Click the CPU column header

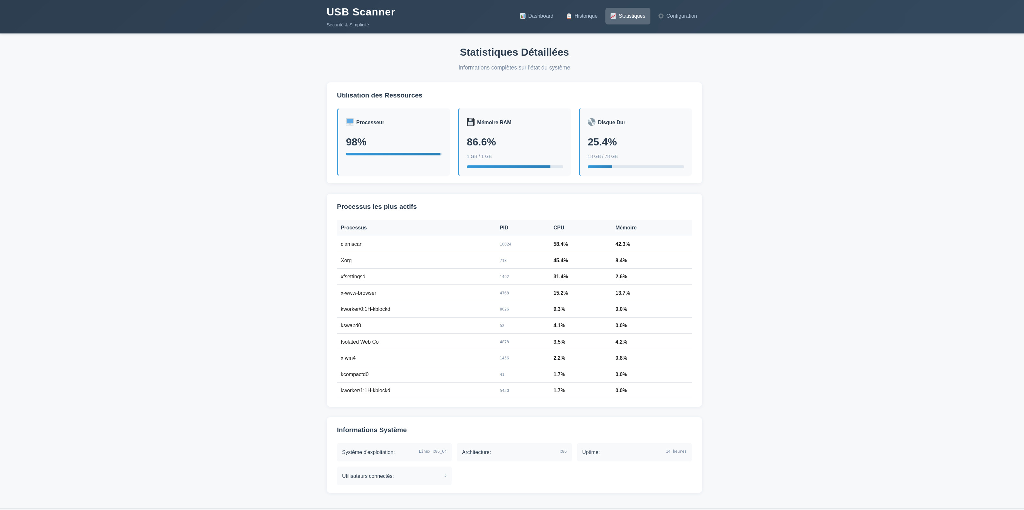point(558,227)
